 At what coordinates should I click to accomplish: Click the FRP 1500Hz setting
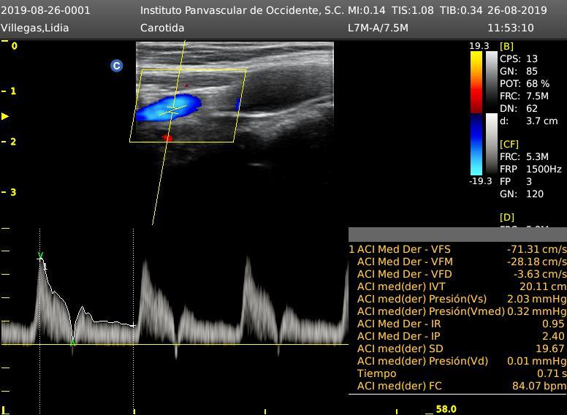530,170
